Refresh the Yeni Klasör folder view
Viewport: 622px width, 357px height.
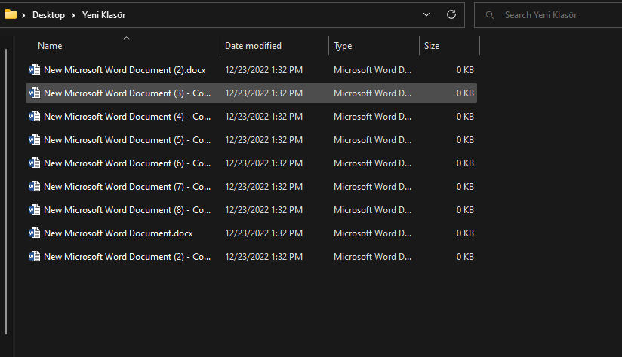click(451, 14)
